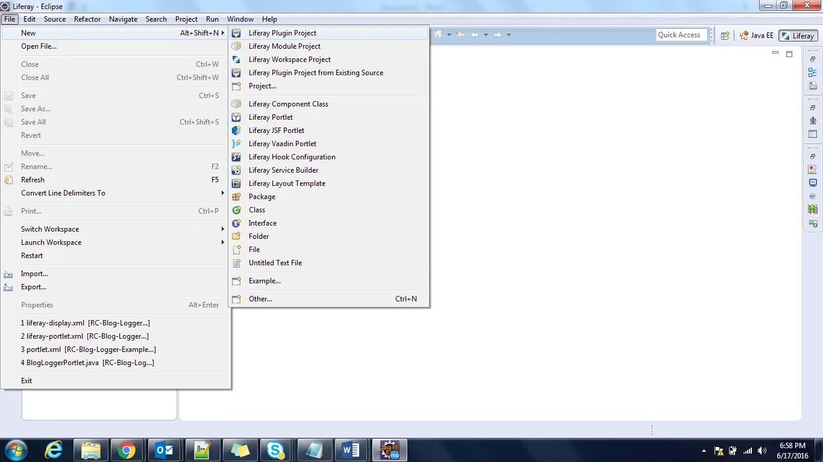
Task: Expand the New submenu arrow
Action: coord(222,33)
